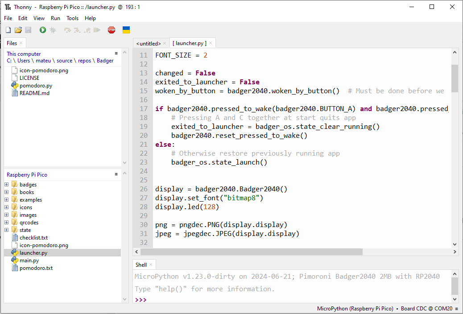Click the source path segment
The image size is (463, 314).
pos(64,61)
